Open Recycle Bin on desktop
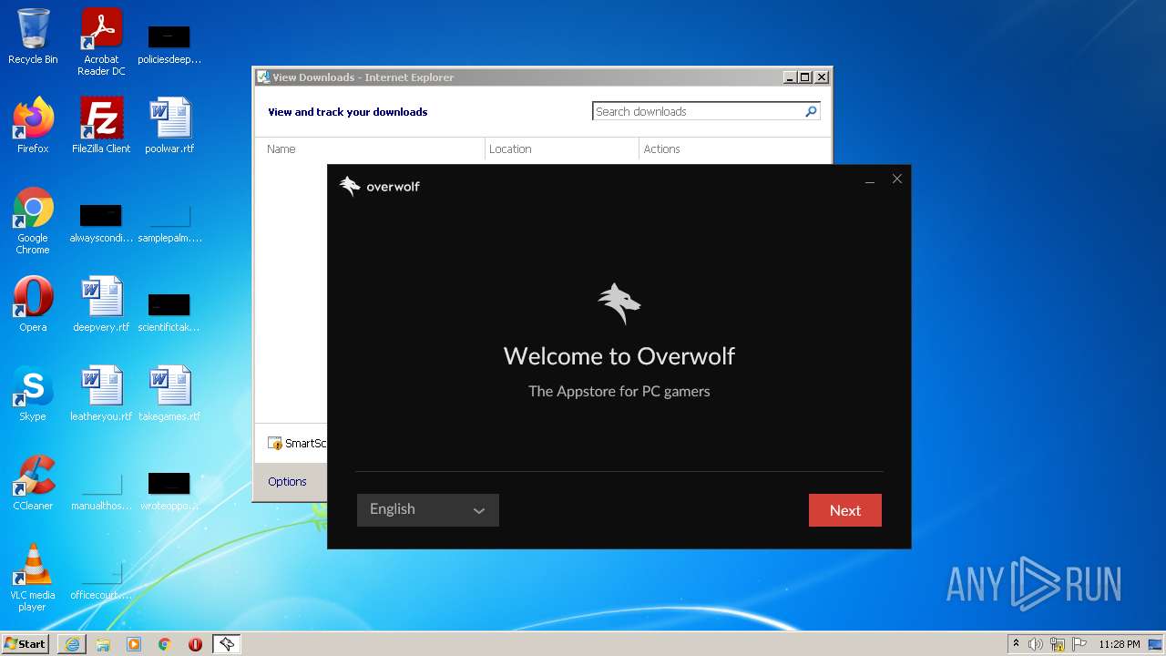 click(33, 37)
